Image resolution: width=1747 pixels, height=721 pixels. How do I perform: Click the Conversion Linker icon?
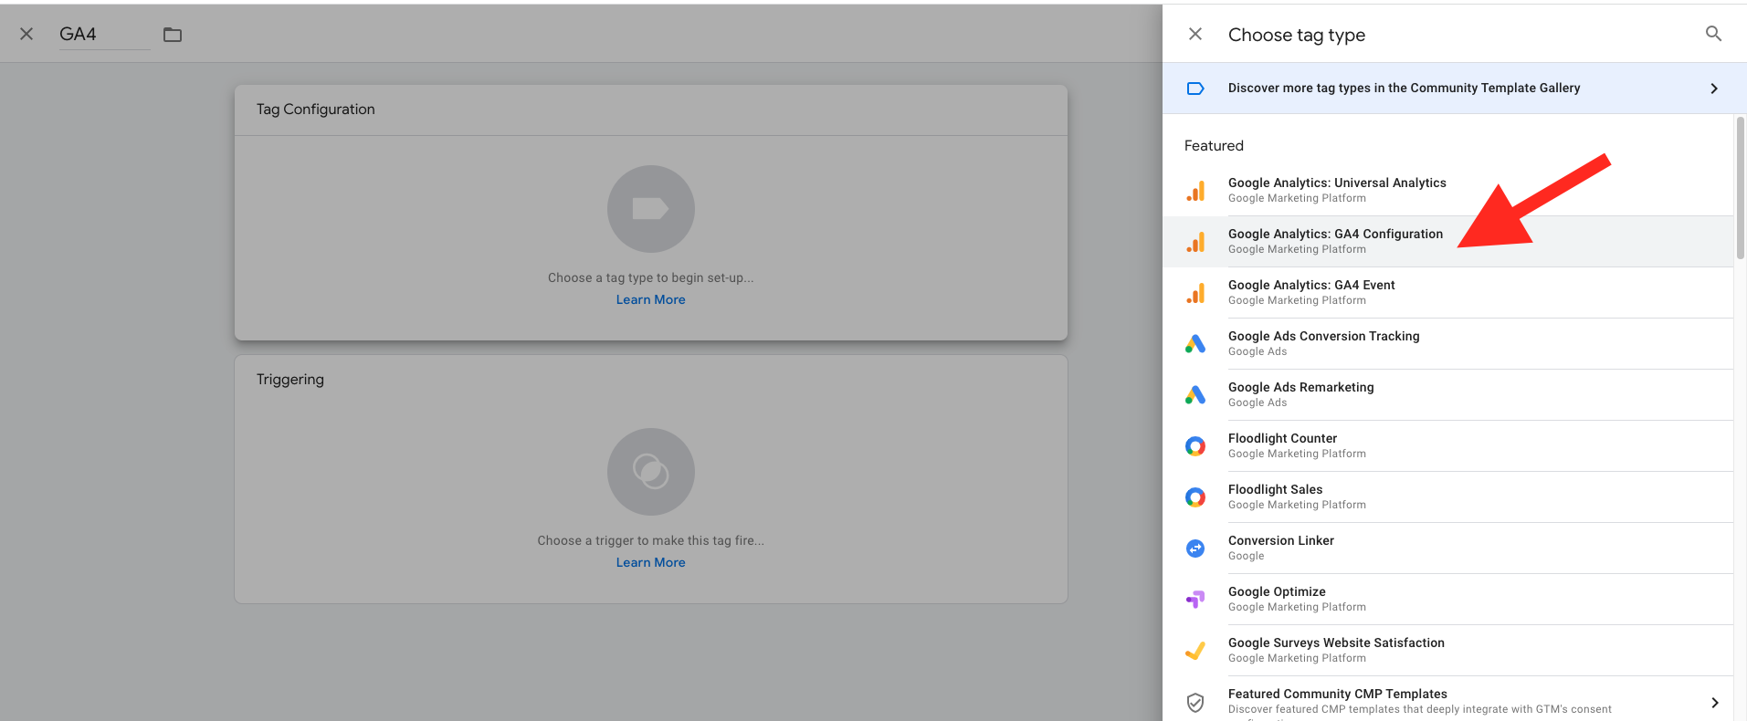[x=1195, y=549]
